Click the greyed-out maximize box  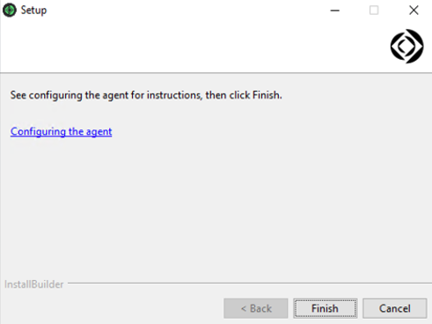[x=374, y=11]
